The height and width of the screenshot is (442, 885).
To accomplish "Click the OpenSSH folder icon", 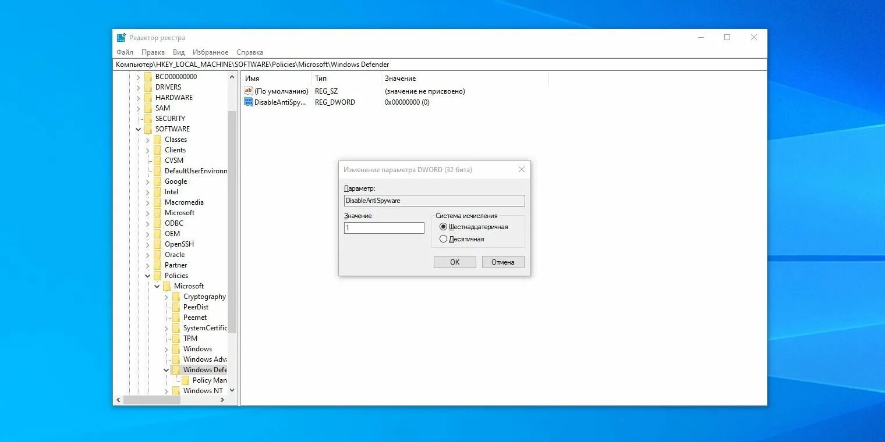I will [157, 244].
